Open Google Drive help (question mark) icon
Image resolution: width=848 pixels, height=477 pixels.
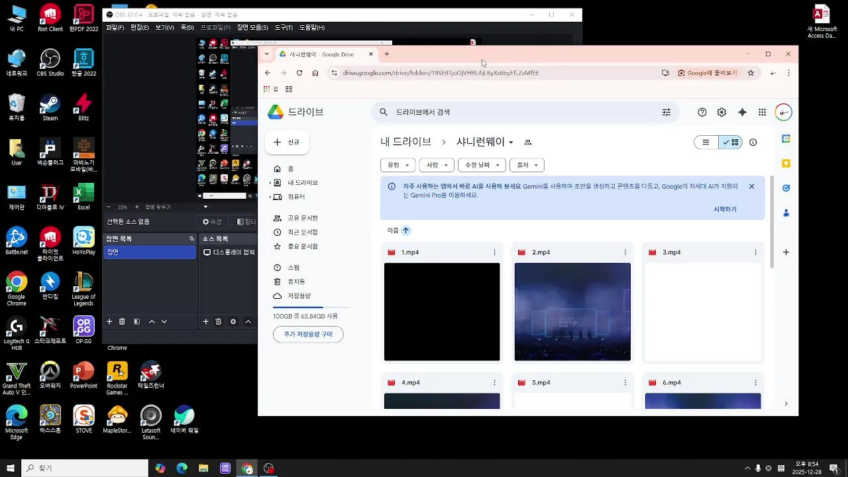(x=702, y=112)
